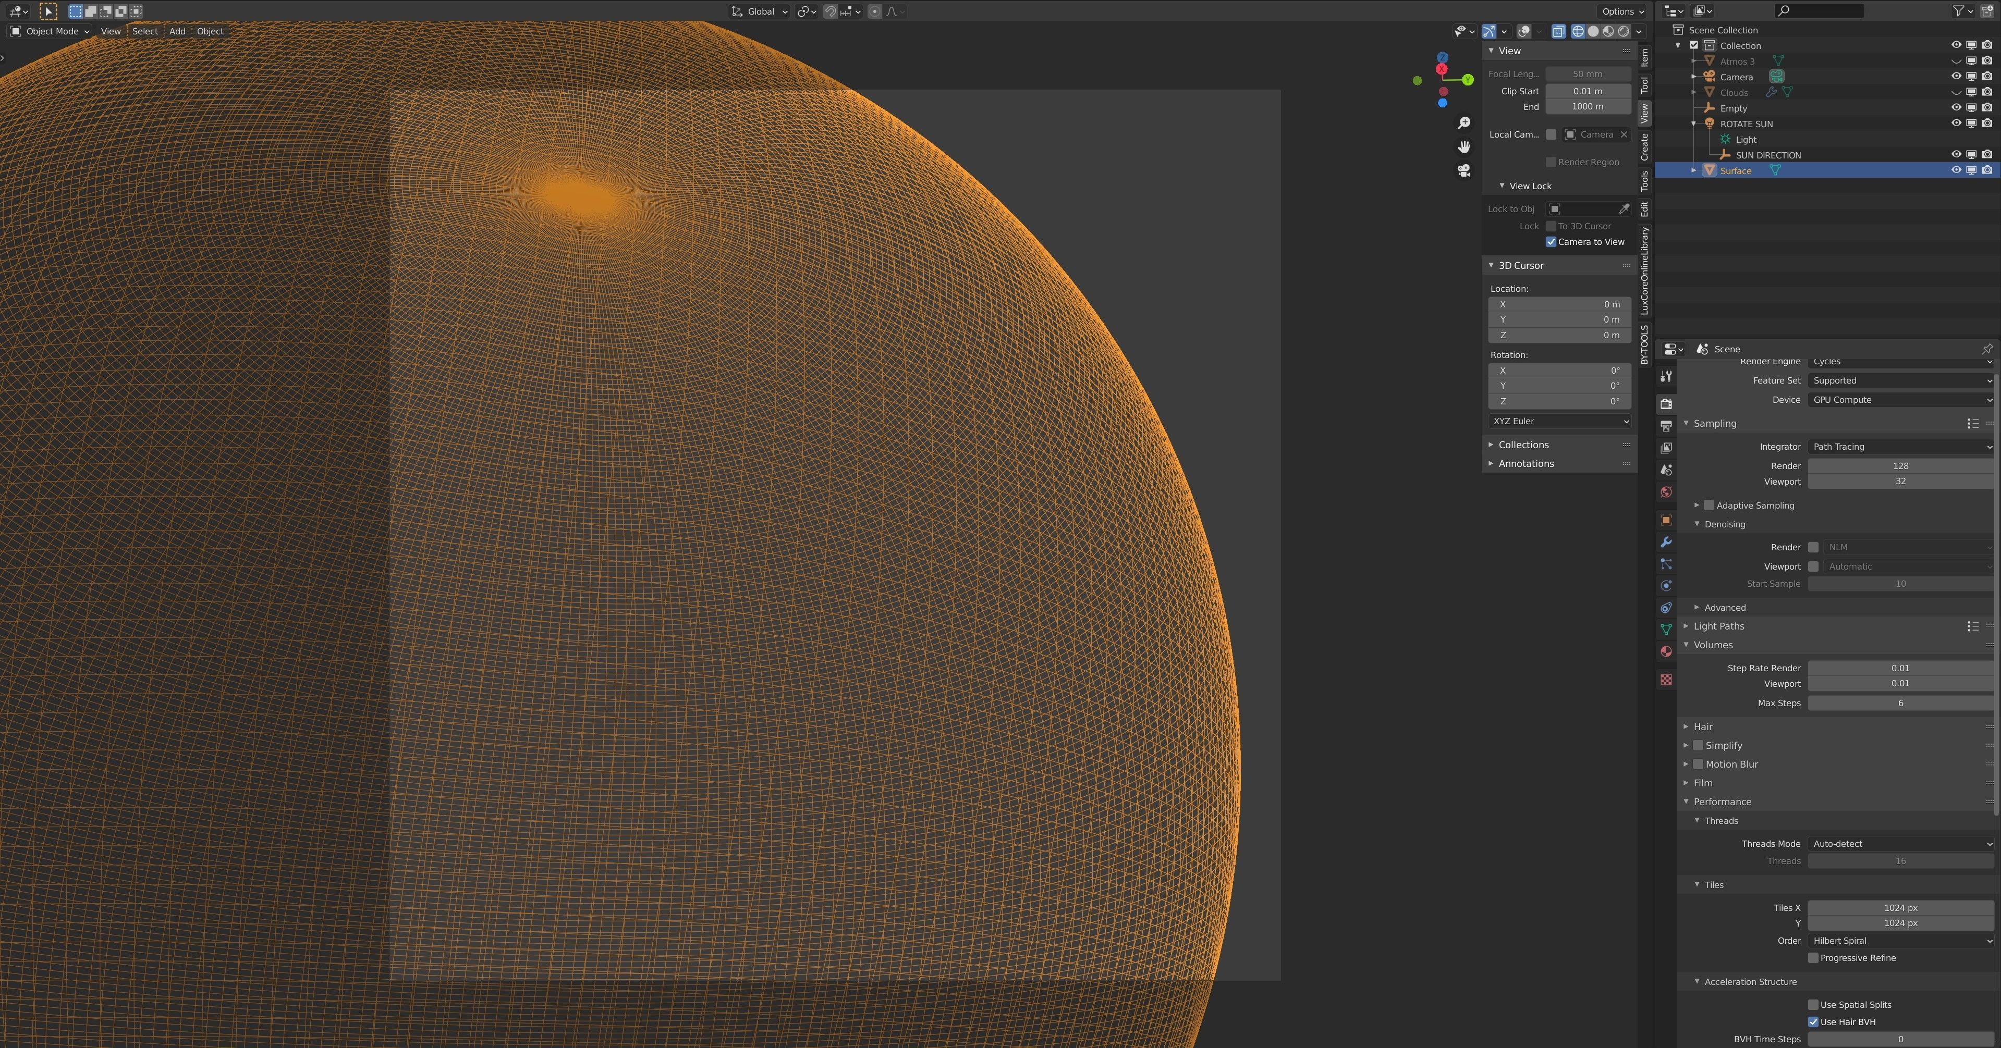Viewport: 2001px width, 1048px height.
Task: Open the Physics properties tab
Action: (1665, 586)
